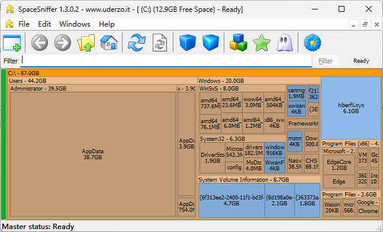Select the wow64 3.0MB block
Screen dimensions: 383x232
[x=253, y=102]
